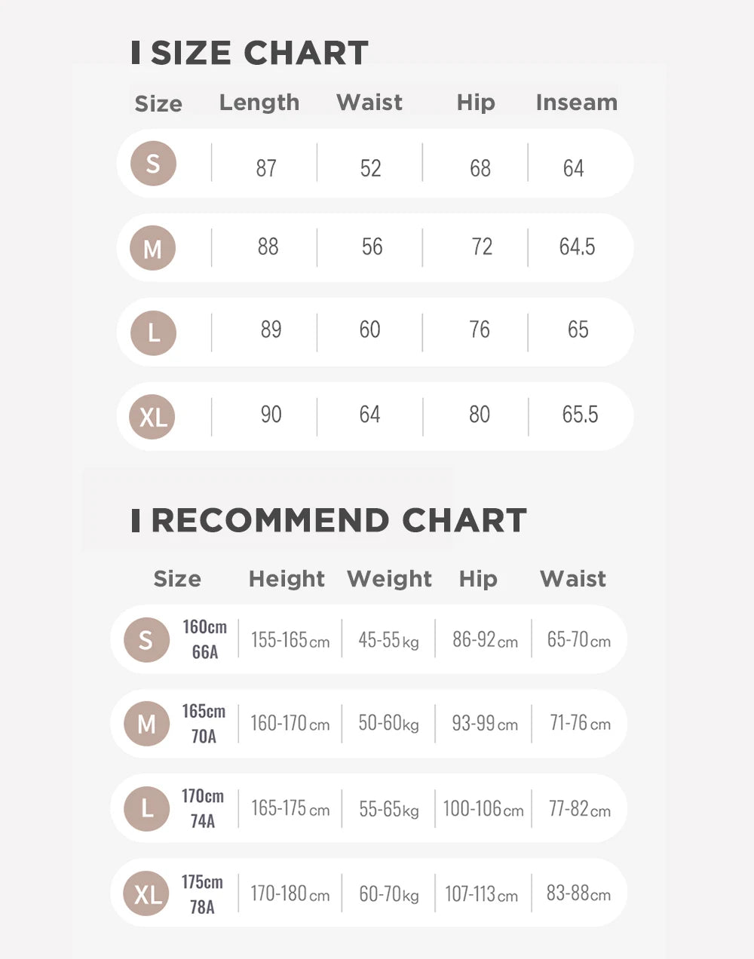Image resolution: width=754 pixels, height=959 pixels.
Task: Select the Inseam column header
Action: 577,103
